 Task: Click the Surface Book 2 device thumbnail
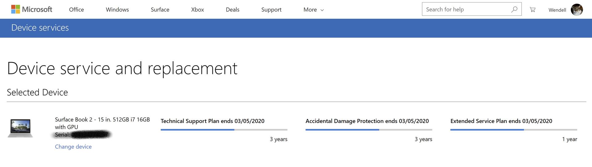point(20,128)
